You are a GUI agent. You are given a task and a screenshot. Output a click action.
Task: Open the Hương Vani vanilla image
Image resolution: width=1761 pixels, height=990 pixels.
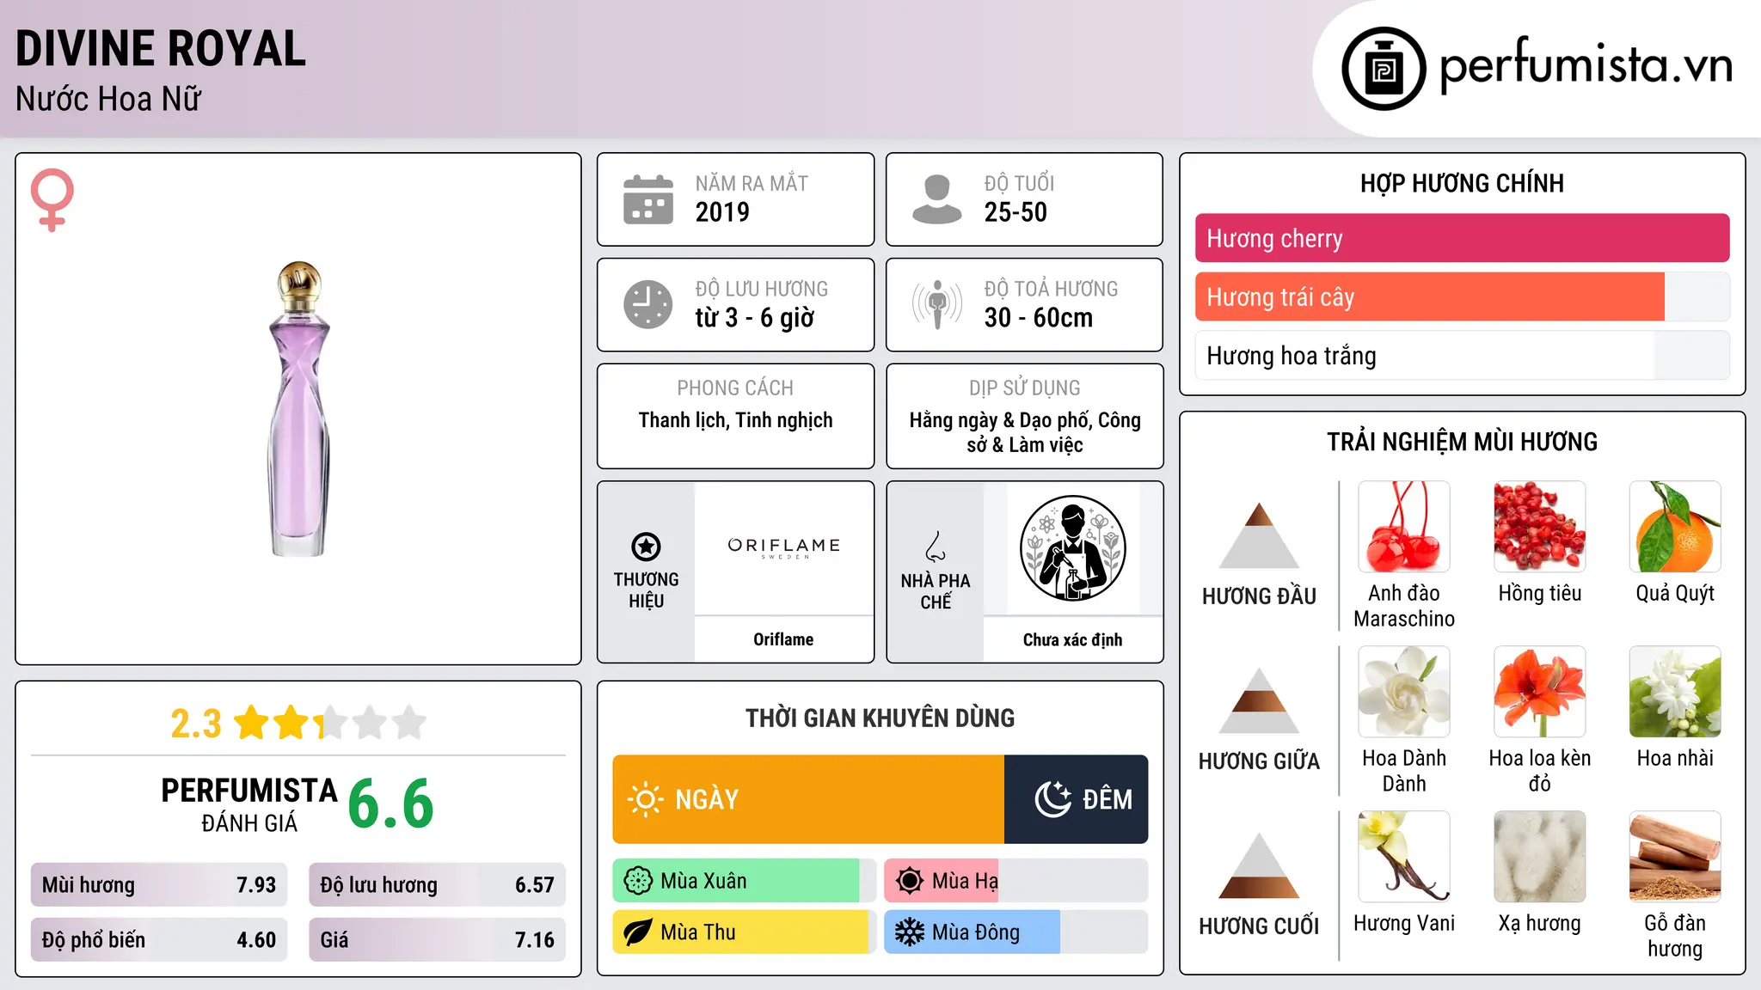[x=1404, y=857]
